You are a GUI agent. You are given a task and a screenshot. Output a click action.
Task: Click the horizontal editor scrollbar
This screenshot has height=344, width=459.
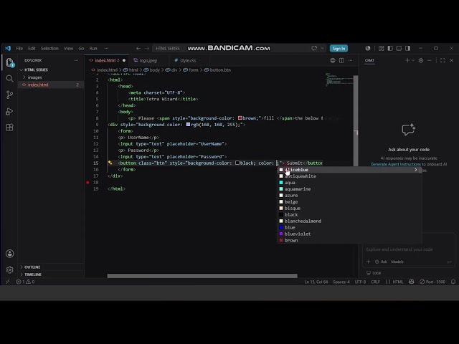(202, 276)
